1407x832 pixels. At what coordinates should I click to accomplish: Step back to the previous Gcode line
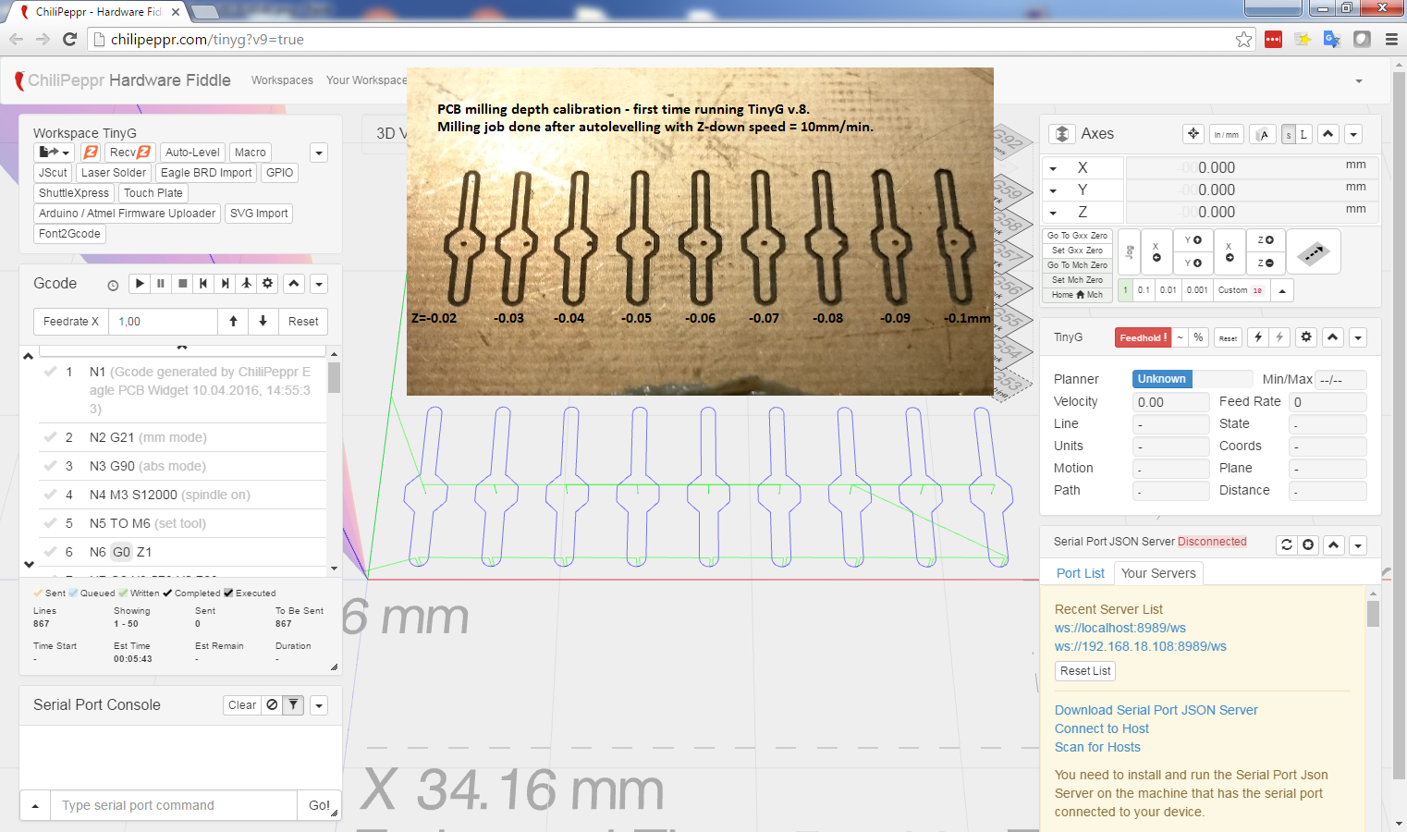203,284
